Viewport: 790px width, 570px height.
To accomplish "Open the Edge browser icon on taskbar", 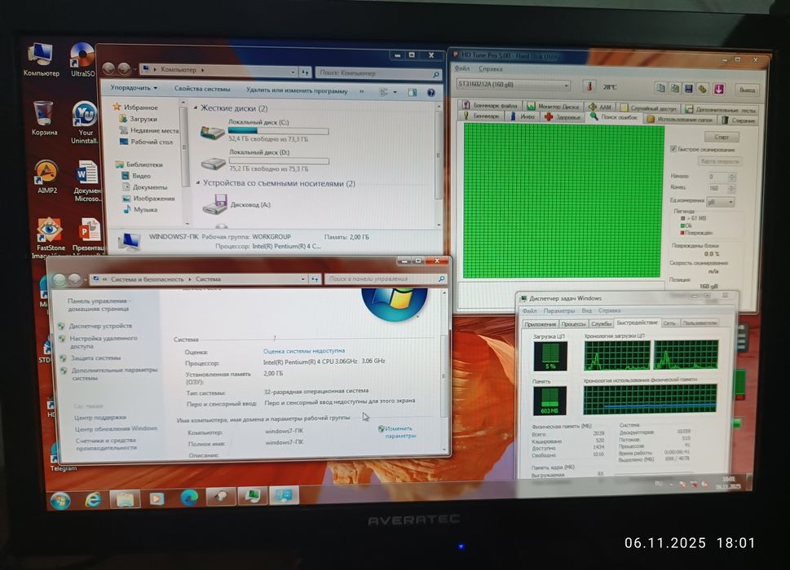I will [x=189, y=497].
